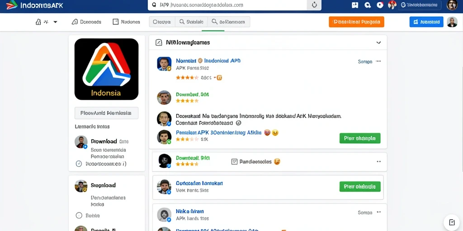Click the star rating under Download, 904

click(187, 101)
